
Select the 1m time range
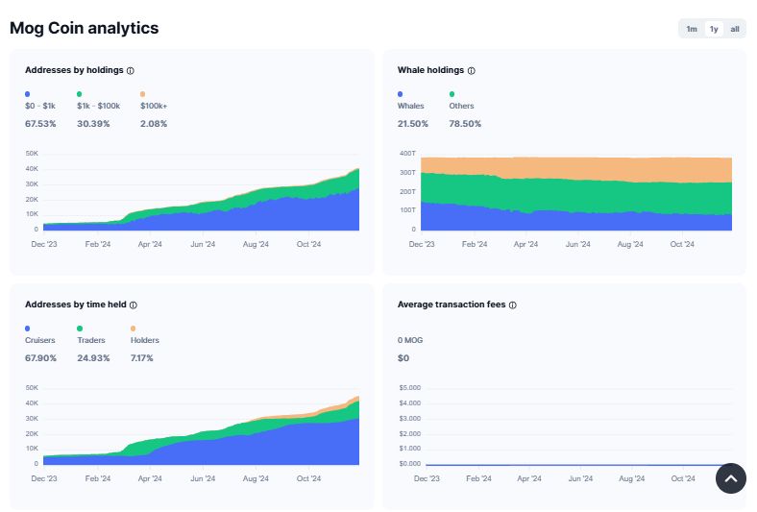click(691, 29)
